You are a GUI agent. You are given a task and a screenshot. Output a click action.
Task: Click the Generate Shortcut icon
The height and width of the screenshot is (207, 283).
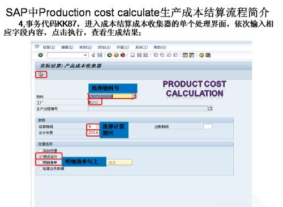click(191, 55)
